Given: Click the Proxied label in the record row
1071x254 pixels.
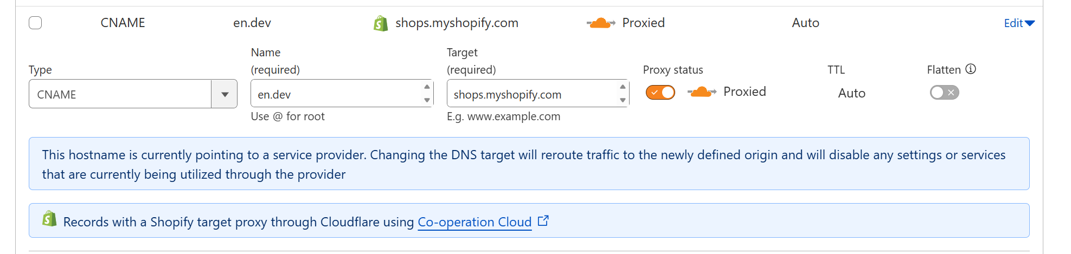Looking at the screenshot, I should pyautogui.click(x=643, y=23).
